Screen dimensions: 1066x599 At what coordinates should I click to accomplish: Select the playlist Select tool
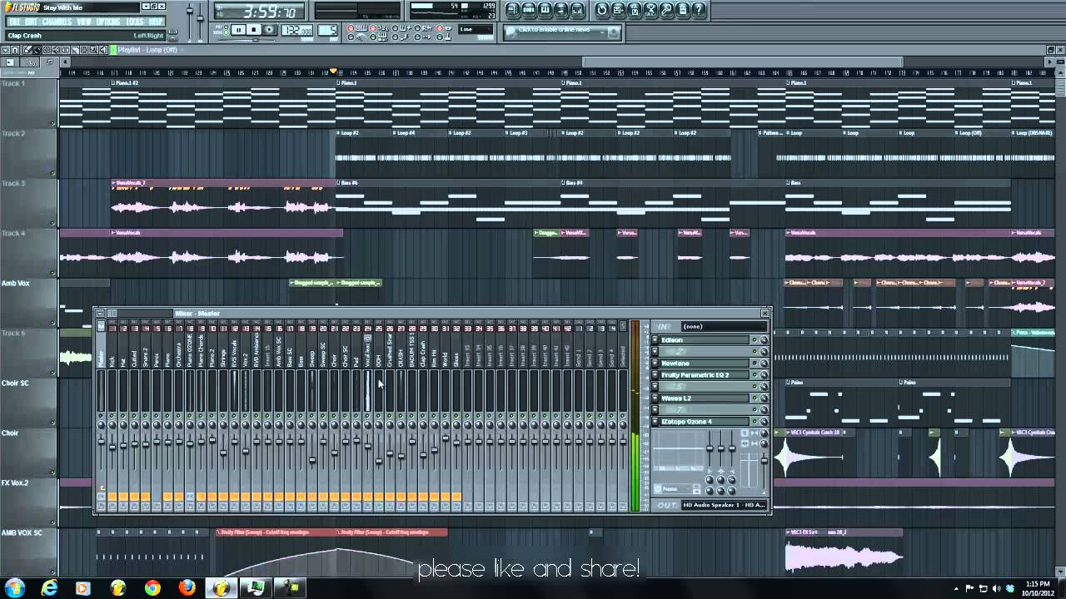pos(84,50)
